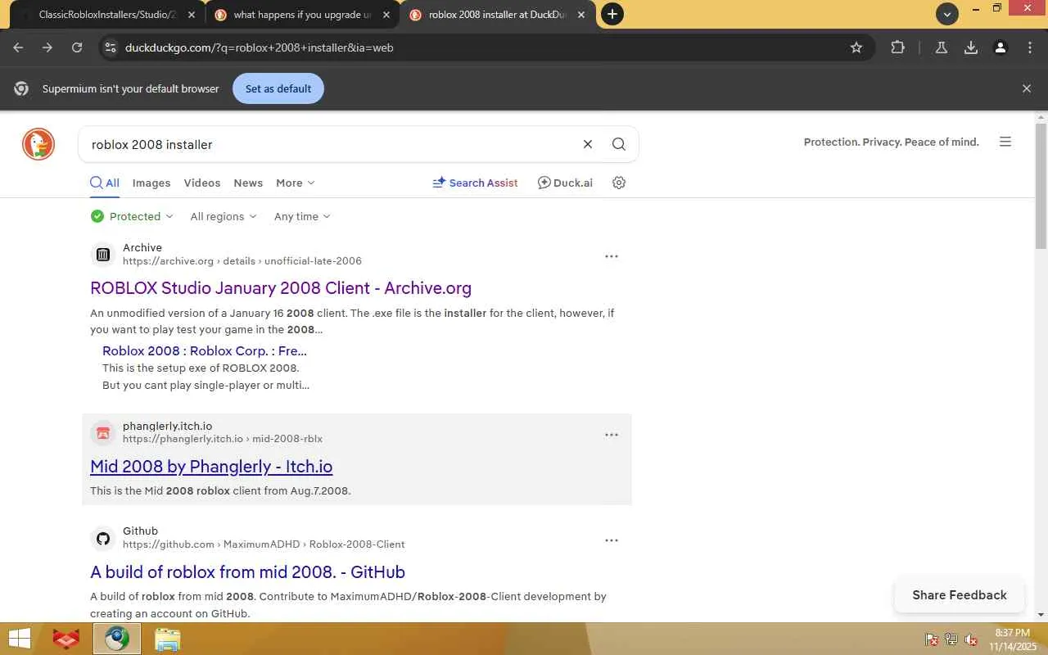Expand the Protected safe search dropdown
Image resolution: width=1048 pixels, height=655 pixels.
coord(133,216)
